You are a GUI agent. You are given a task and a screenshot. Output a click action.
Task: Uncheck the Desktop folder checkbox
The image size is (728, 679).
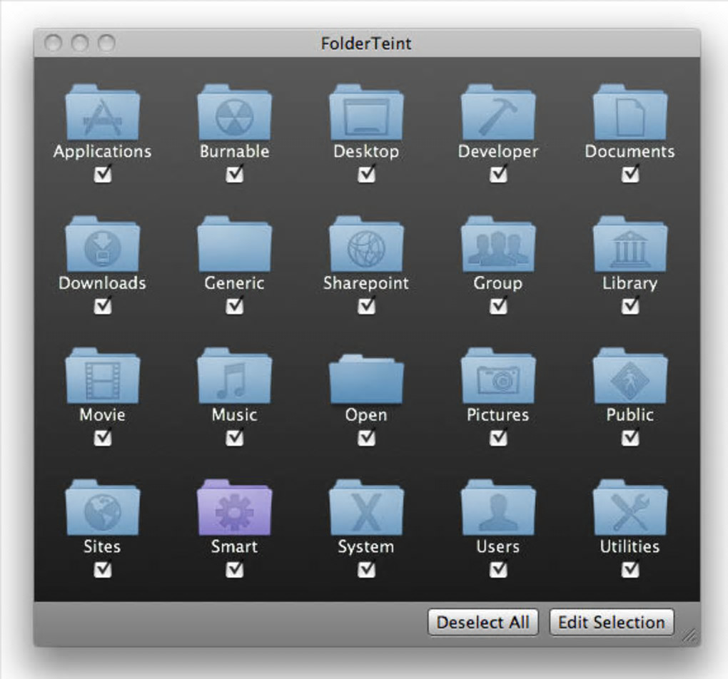[x=366, y=175]
